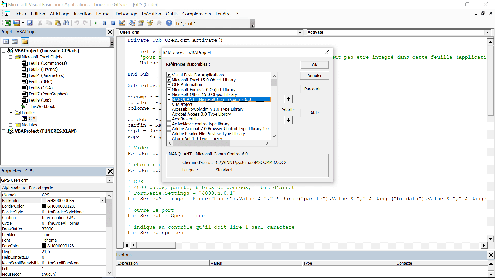
Task: Click the BorderColor black swatch
Action: coord(44,206)
